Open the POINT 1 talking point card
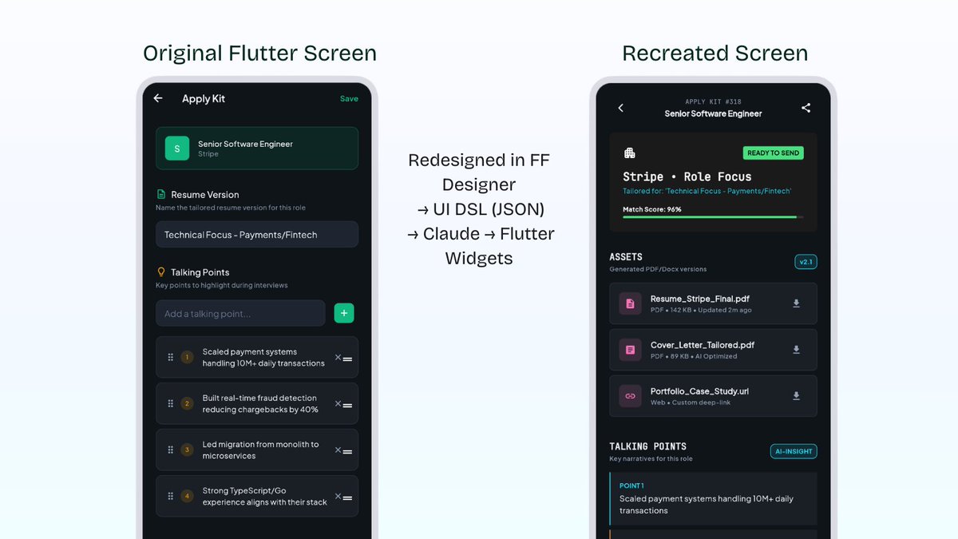Screen dimensions: 958x539 coord(713,498)
